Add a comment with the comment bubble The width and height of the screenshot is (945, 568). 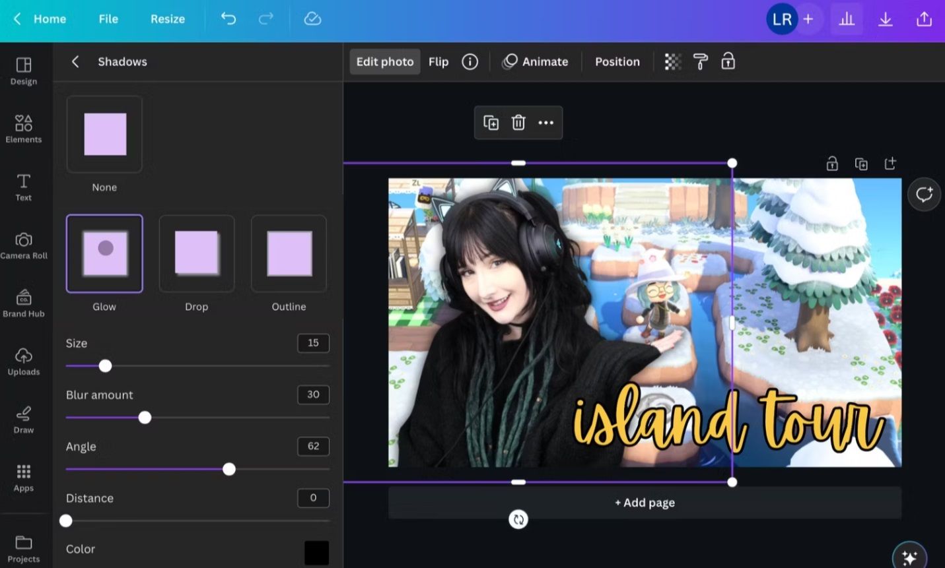[x=923, y=194]
